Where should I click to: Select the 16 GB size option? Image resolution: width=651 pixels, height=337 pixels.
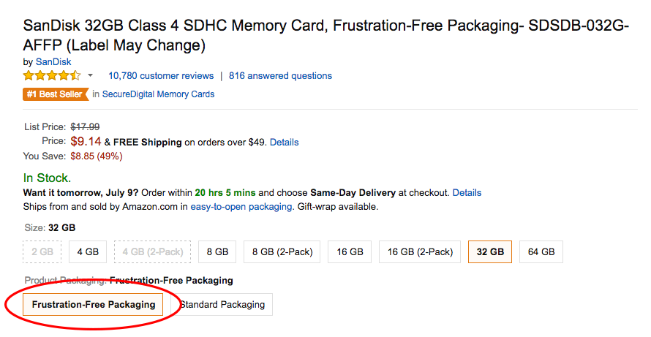coord(350,251)
